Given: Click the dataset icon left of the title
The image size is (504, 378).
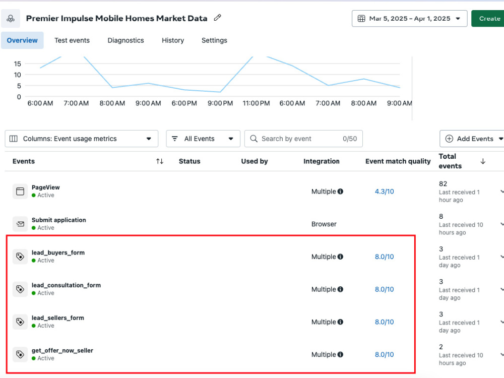Looking at the screenshot, I should (11, 19).
